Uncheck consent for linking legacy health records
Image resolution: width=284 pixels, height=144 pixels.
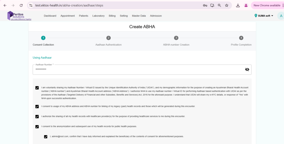coord(37,106)
